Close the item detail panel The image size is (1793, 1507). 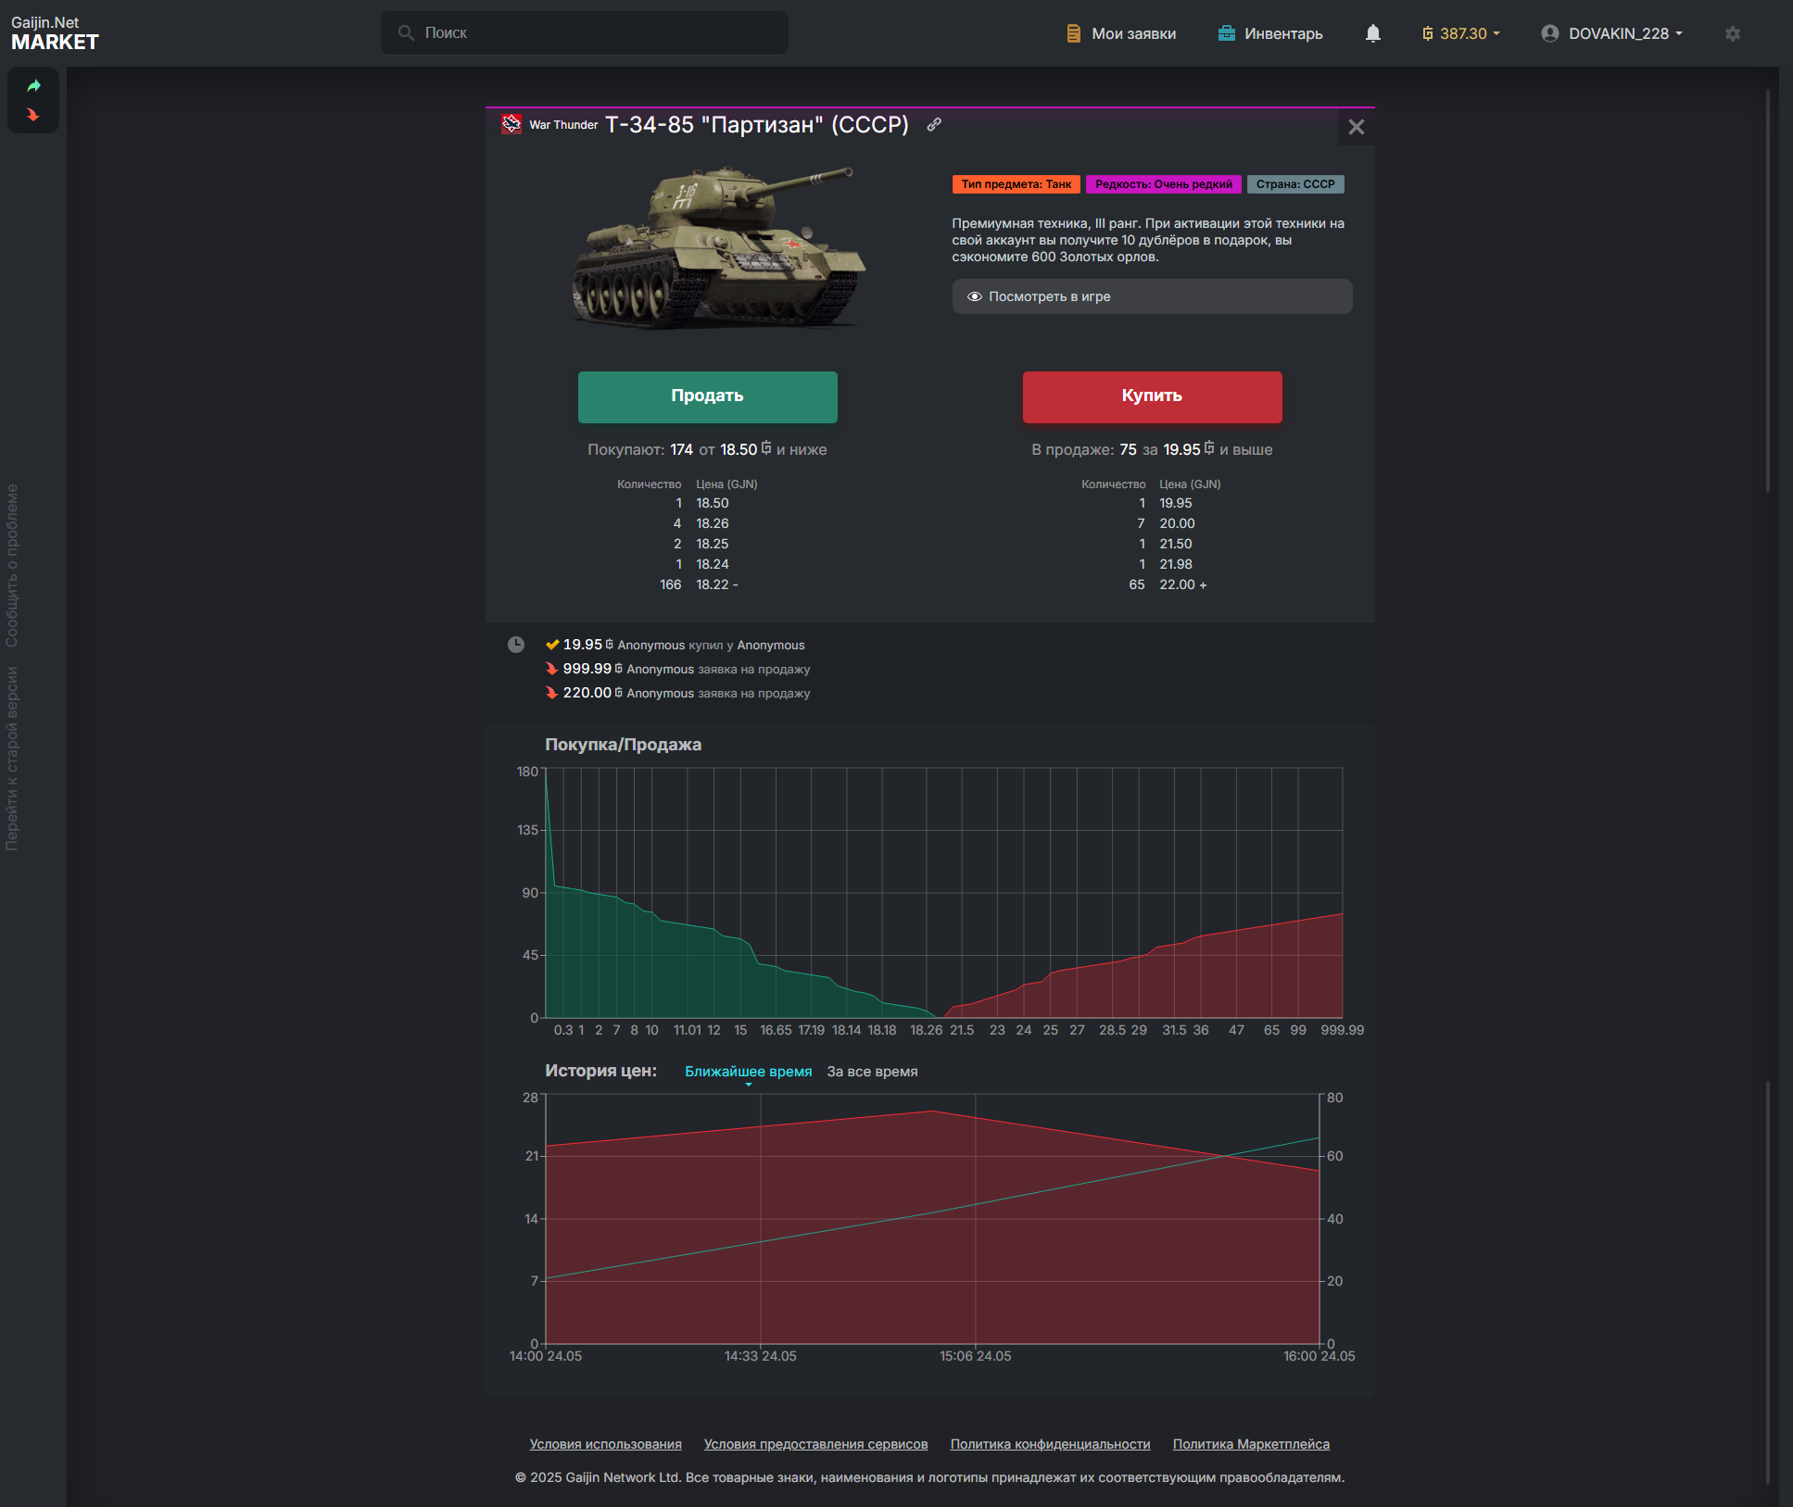tap(1356, 127)
